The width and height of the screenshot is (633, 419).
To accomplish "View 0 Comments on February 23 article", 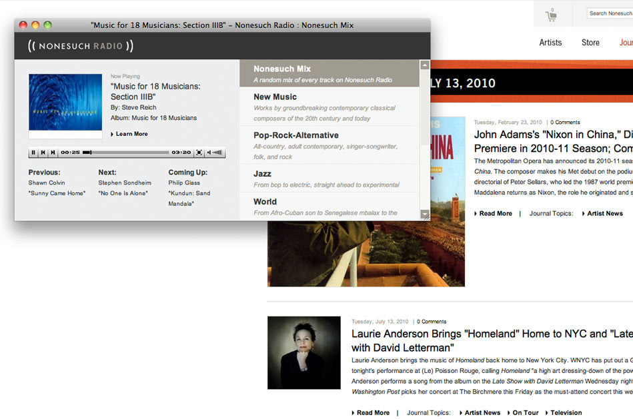I will click(x=565, y=122).
